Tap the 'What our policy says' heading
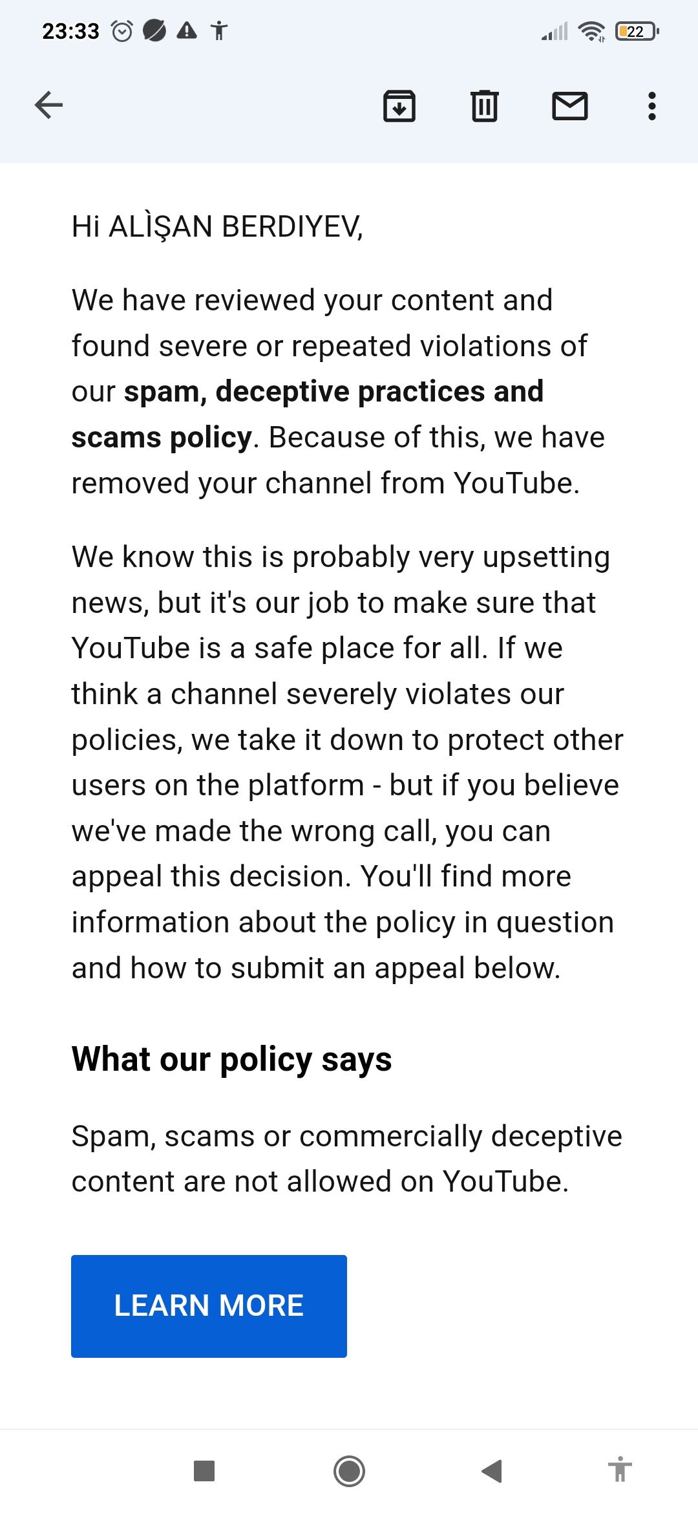Viewport: 698px width, 1513px height. tap(231, 1060)
